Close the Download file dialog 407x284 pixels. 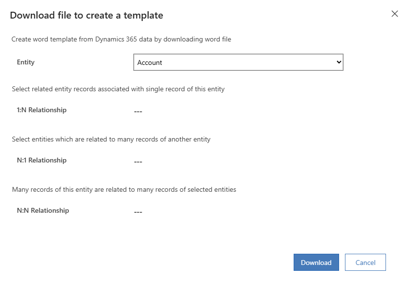395,14
